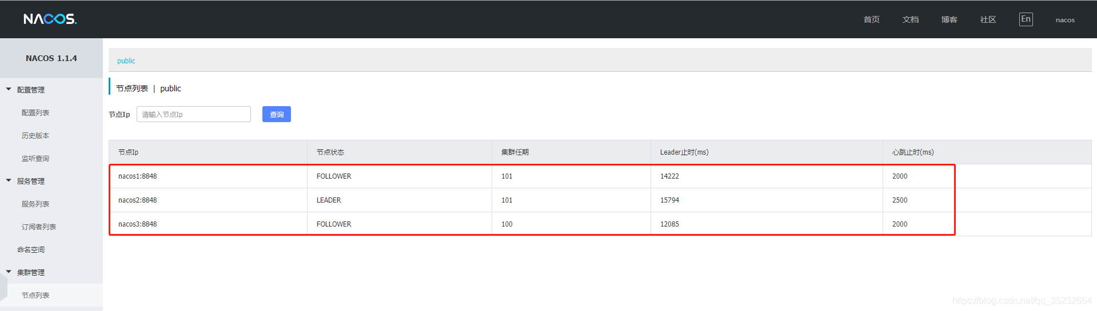Open 配置列表 in the sidebar
This screenshot has width=1097, height=311.
[x=35, y=112]
